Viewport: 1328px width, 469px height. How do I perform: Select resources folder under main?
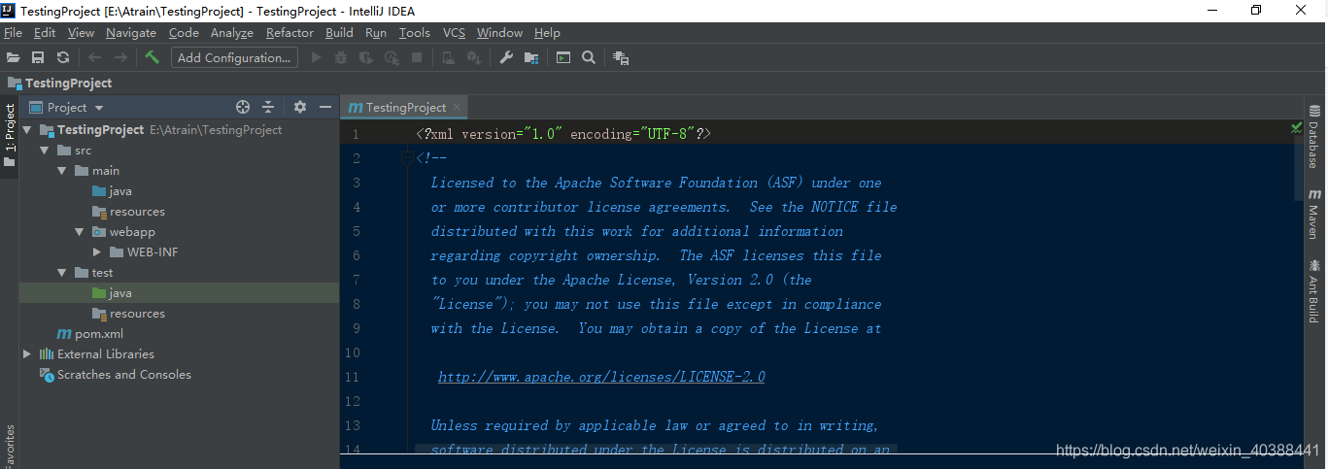128,212
